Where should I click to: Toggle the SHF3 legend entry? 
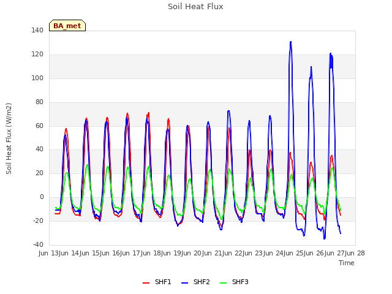pyautogui.click(x=234, y=282)
